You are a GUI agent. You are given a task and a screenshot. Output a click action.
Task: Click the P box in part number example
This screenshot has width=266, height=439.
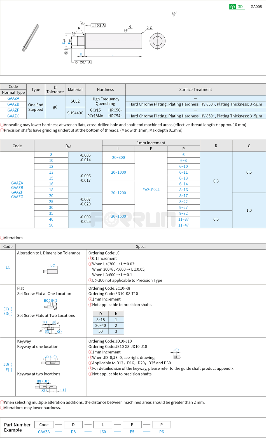coord(162,424)
